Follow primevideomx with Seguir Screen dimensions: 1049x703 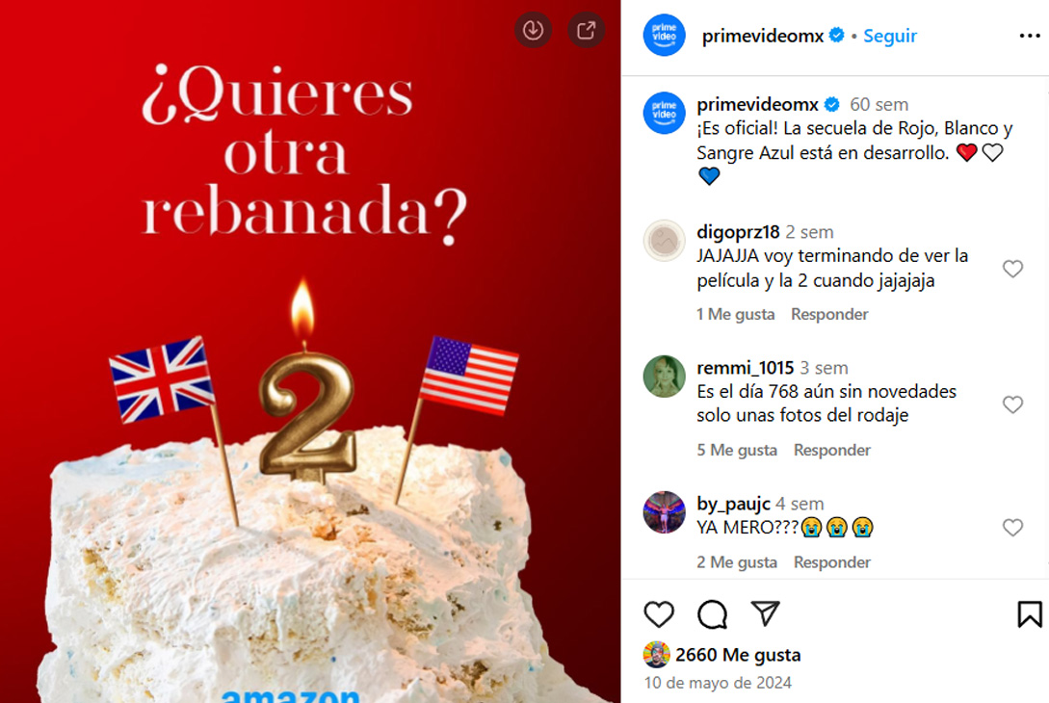point(890,37)
